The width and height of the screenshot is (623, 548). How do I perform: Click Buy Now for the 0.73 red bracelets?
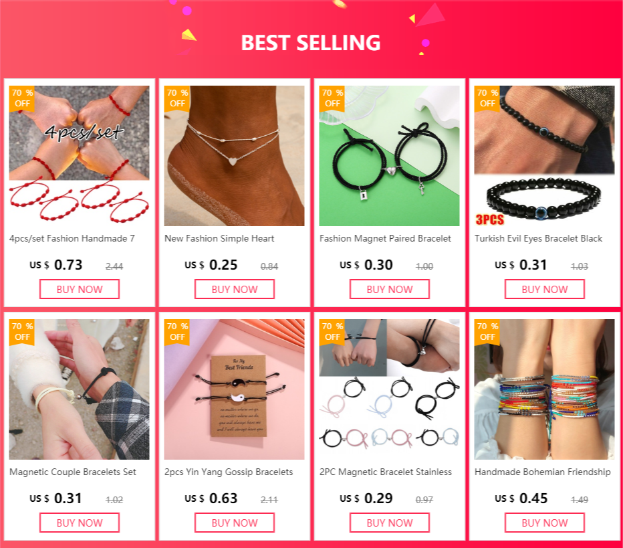80,289
